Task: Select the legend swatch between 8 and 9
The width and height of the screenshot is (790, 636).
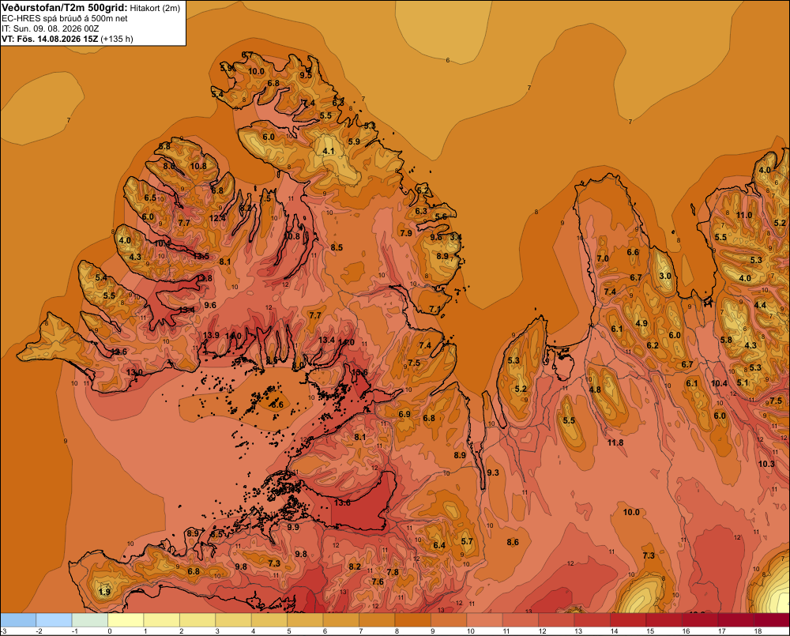Action: 413,620
